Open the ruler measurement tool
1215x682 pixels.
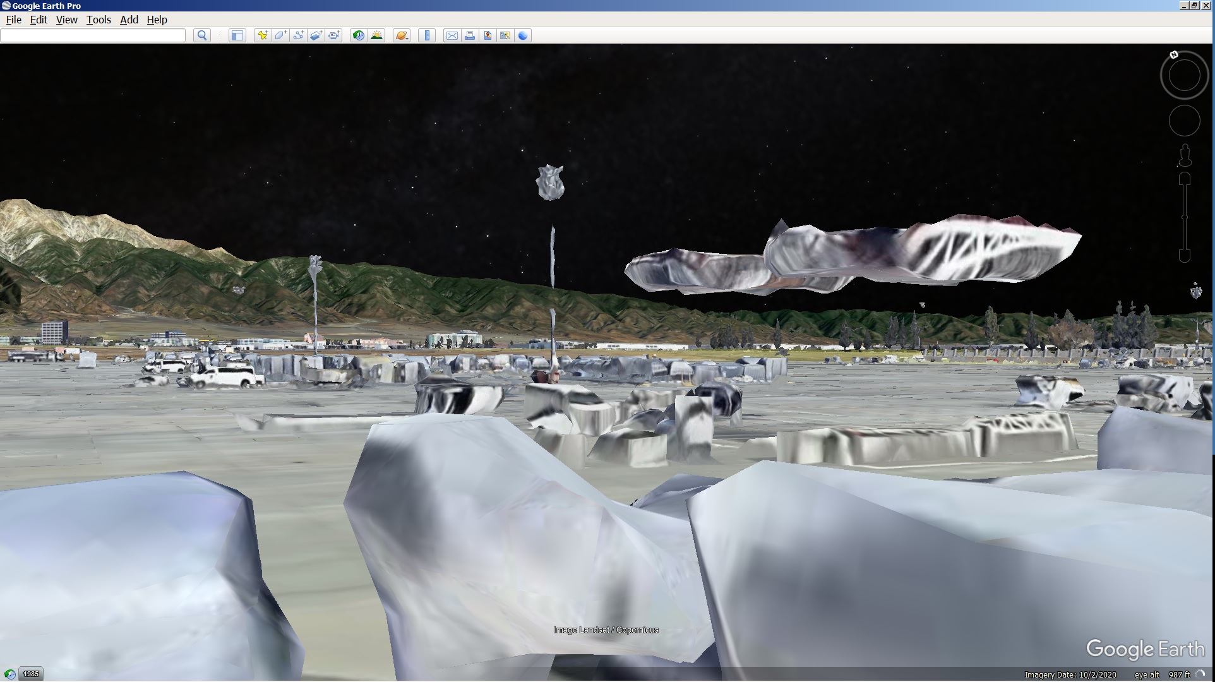click(427, 35)
